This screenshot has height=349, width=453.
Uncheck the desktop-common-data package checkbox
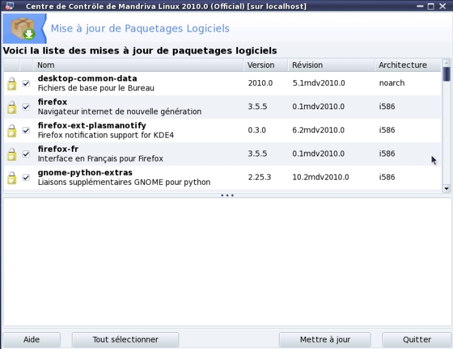pos(26,83)
